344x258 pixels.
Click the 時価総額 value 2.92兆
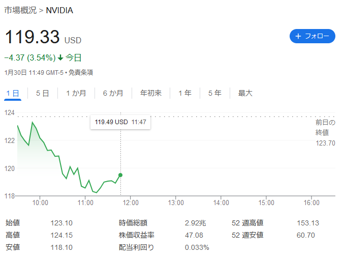[x=195, y=223]
